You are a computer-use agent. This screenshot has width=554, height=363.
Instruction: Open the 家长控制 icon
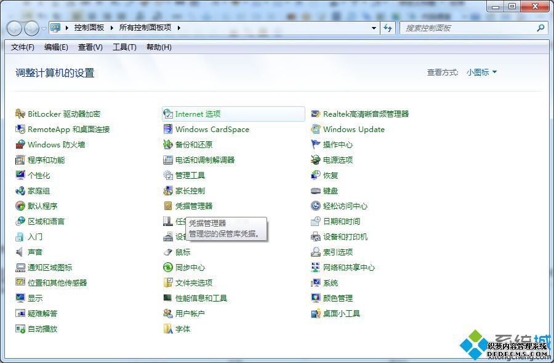pyautogui.click(x=168, y=190)
